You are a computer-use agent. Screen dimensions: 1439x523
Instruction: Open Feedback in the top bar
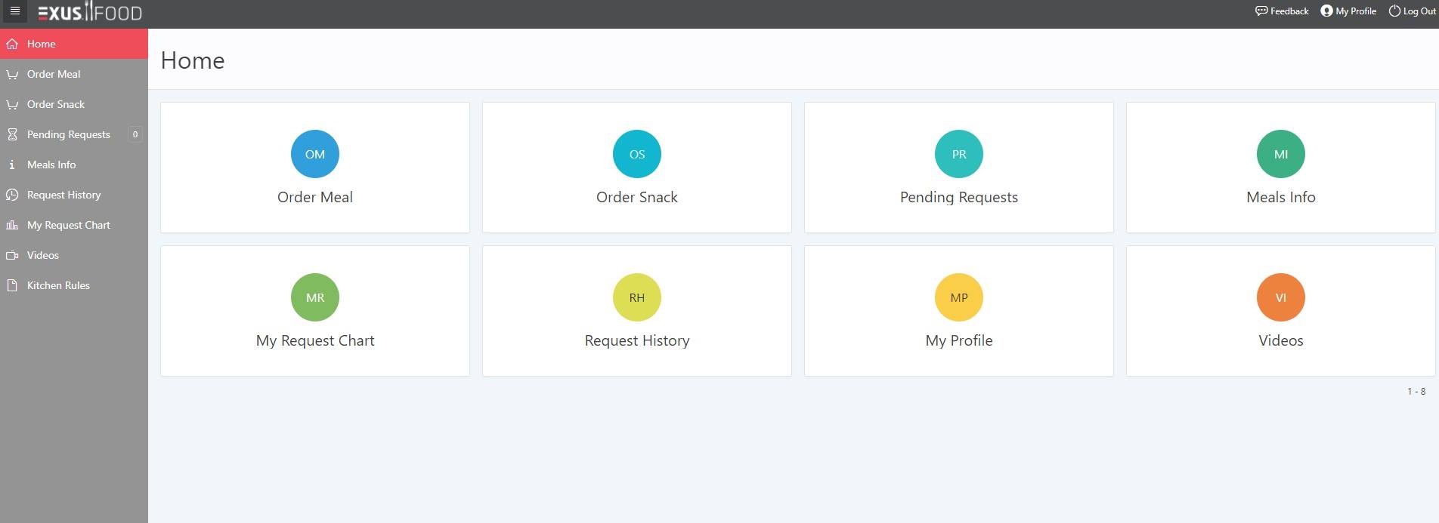pyautogui.click(x=1282, y=11)
